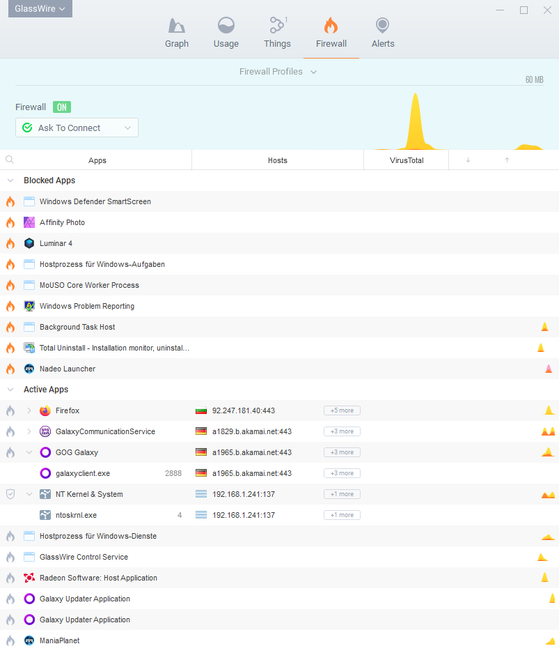Click the Bulgarian flag beside Firefox host

click(x=201, y=410)
